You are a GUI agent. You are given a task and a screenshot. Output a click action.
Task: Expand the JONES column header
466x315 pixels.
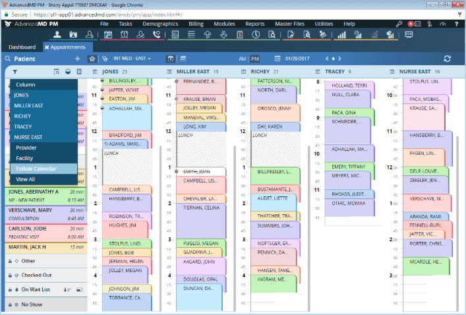coord(96,71)
